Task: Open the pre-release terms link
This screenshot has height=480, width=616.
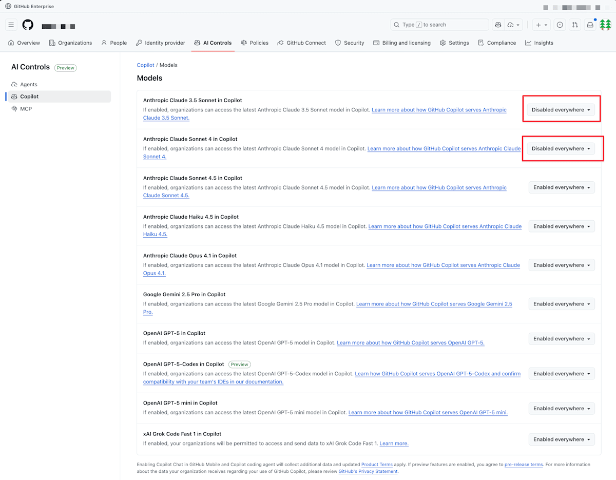Action: click(524, 465)
